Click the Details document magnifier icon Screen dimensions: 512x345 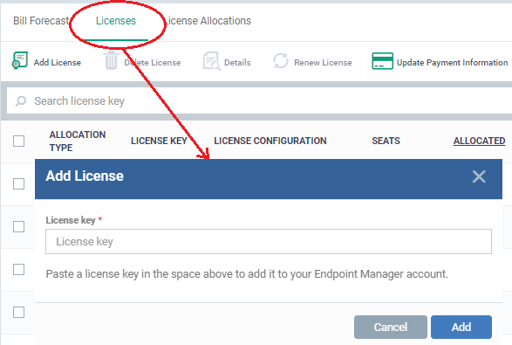[x=211, y=61]
